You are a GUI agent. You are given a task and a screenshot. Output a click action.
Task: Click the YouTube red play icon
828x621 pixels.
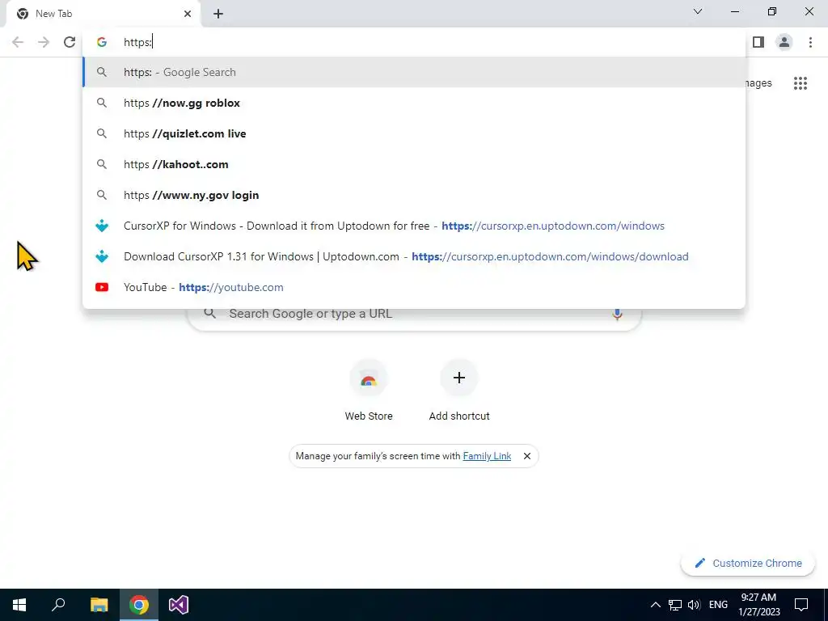(x=102, y=287)
